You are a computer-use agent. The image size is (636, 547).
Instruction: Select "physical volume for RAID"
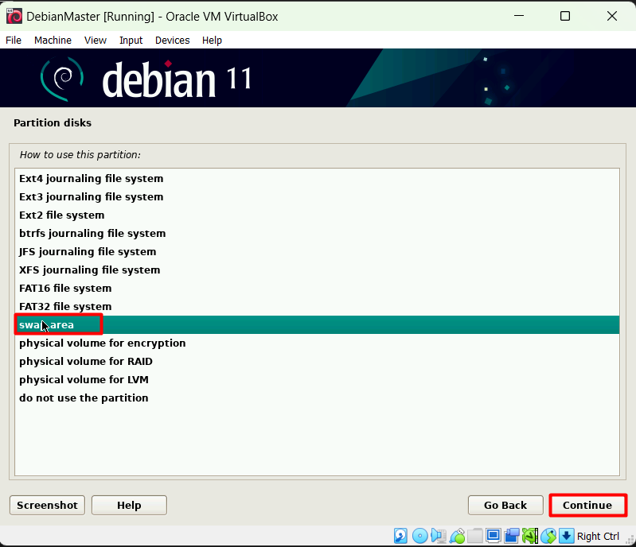point(317,361)
